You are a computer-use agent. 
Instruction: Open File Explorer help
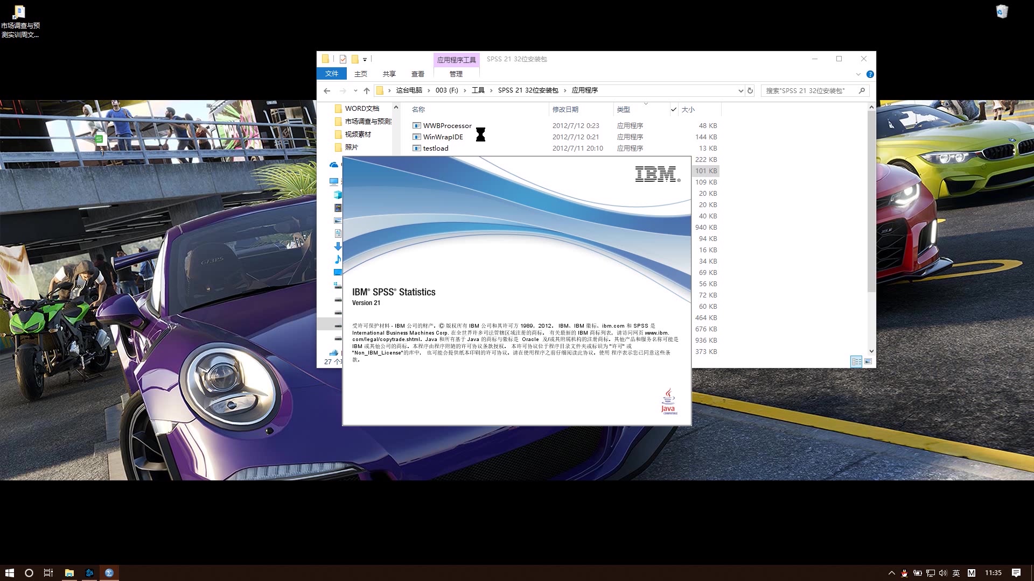[870, 74]
